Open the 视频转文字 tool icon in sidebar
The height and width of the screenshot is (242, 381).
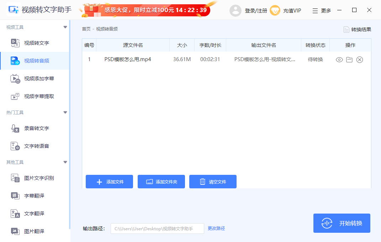15,43
